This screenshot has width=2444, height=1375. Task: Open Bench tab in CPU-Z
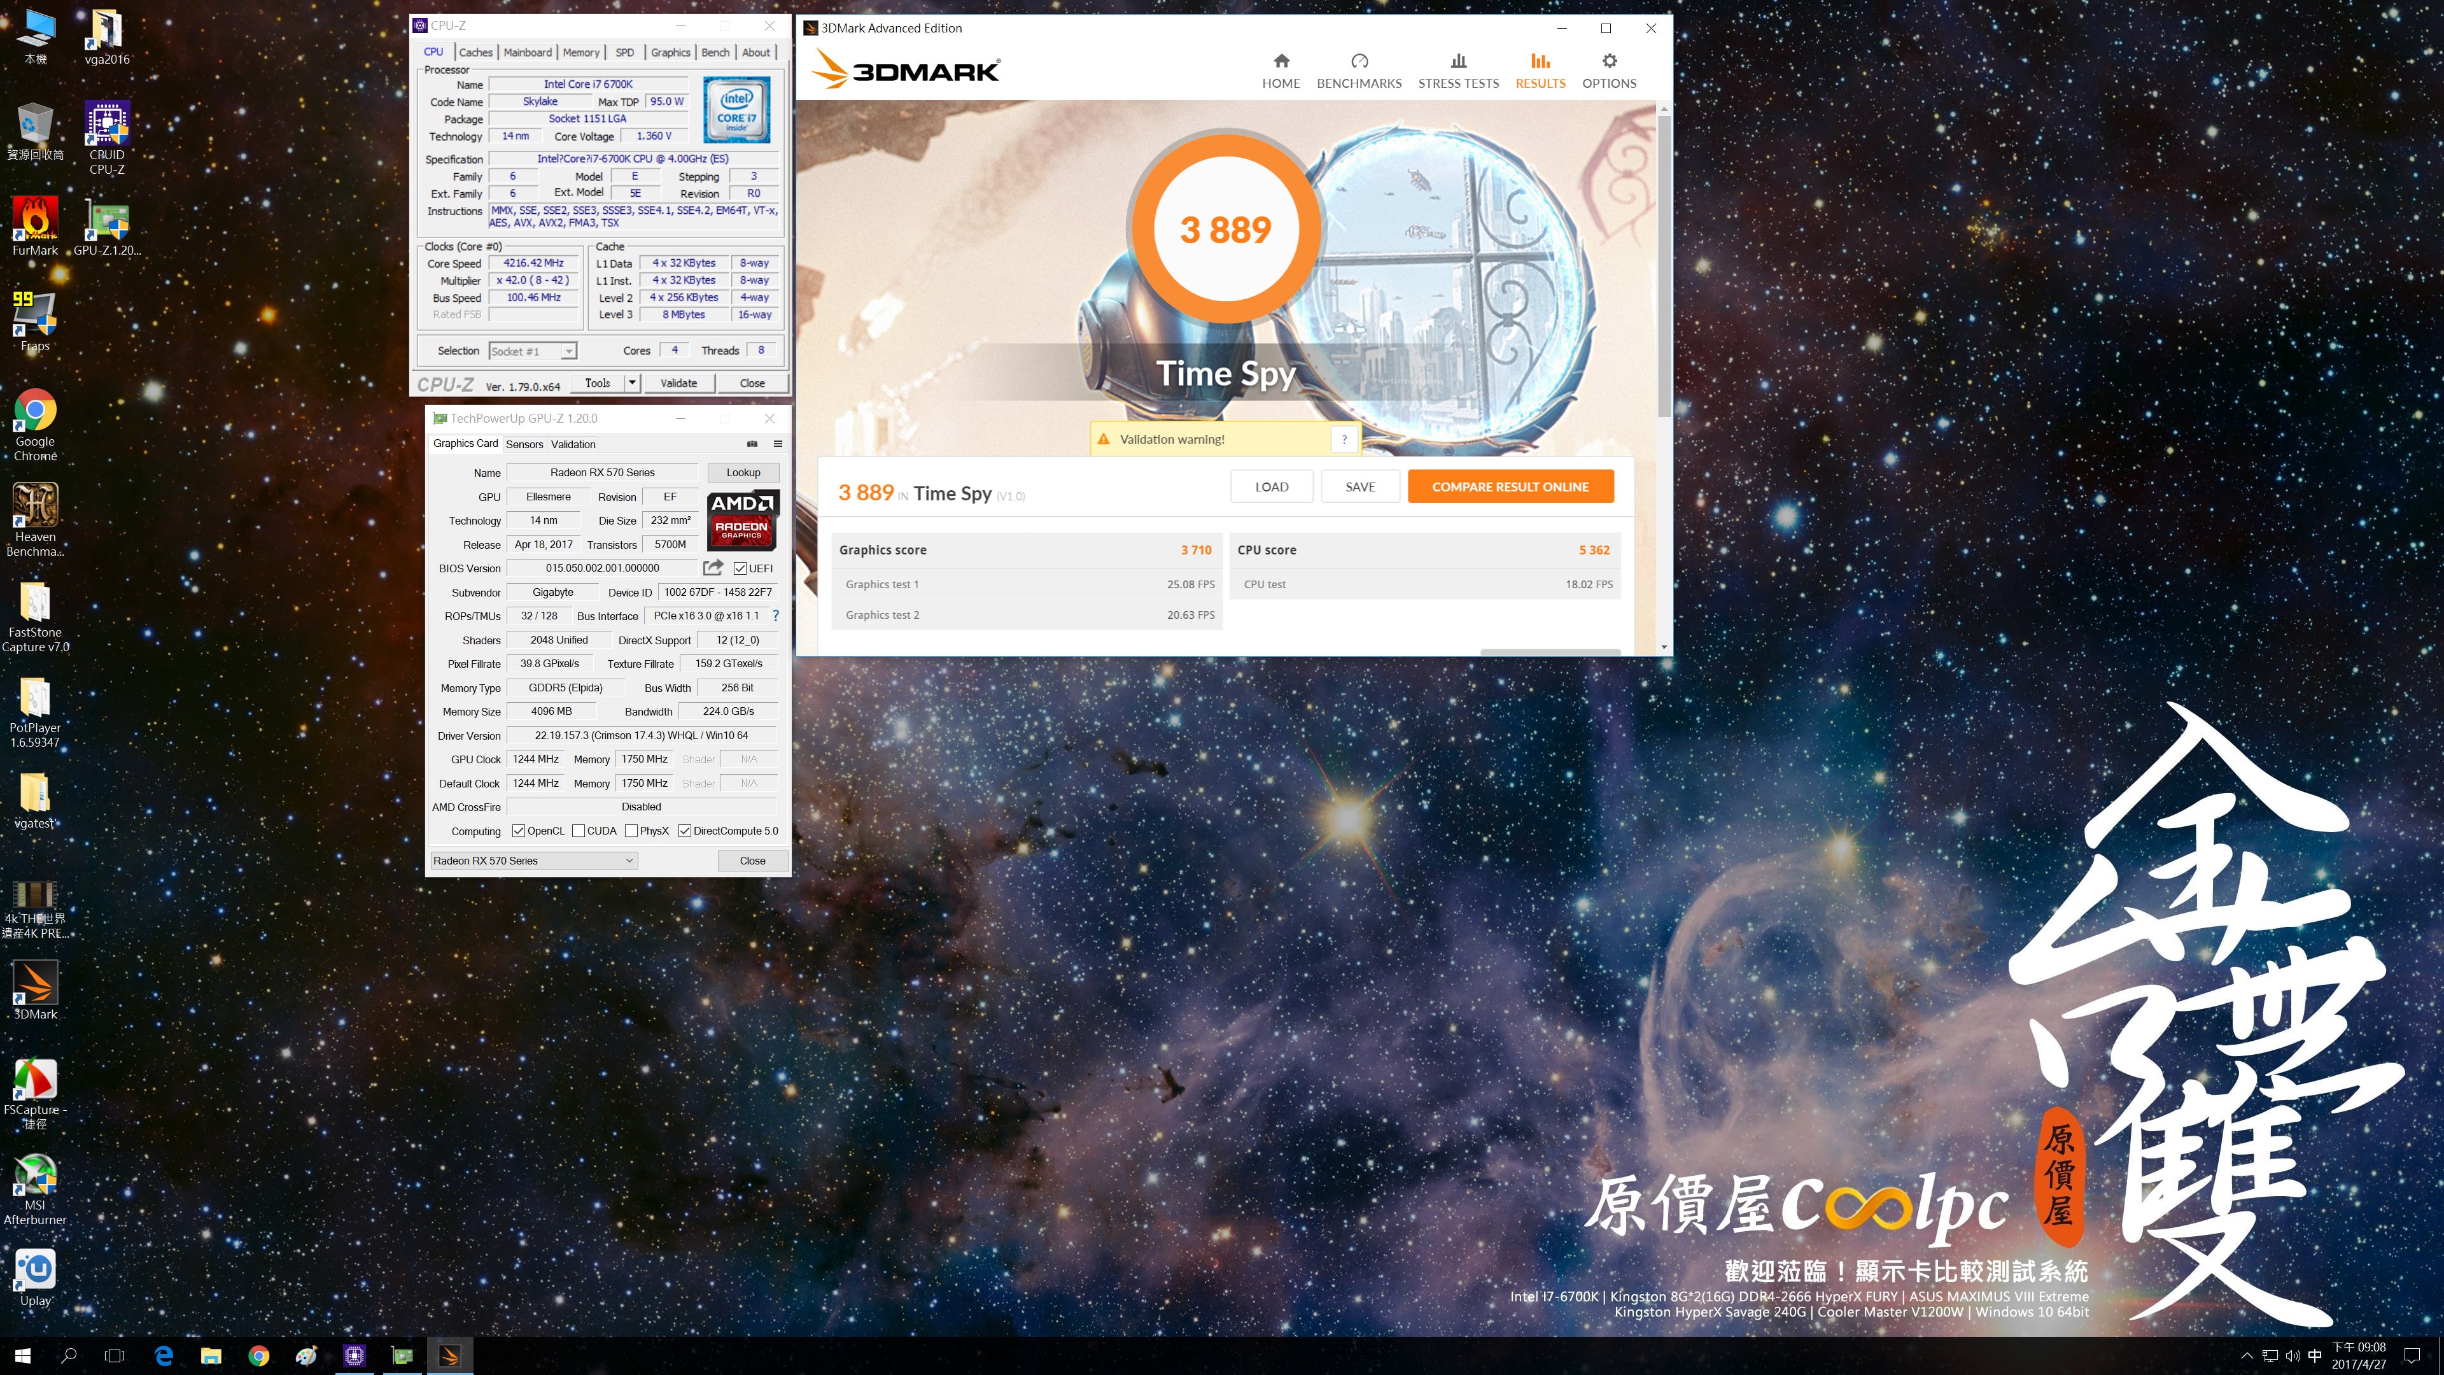715,53
